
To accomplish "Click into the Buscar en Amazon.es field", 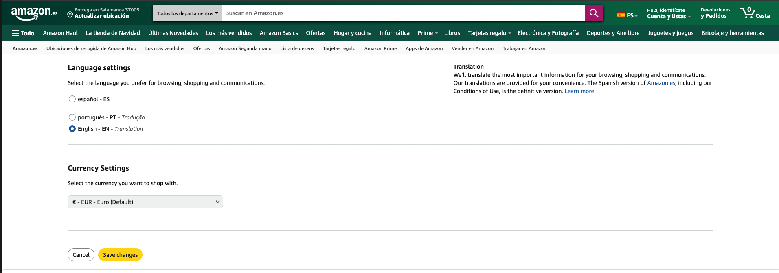I will (403, 13).
